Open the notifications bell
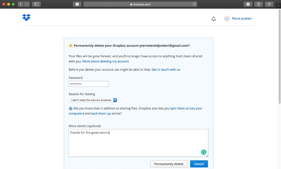This screenshot has width=281, height=169. pyautogui.click(x=214, y=19)
